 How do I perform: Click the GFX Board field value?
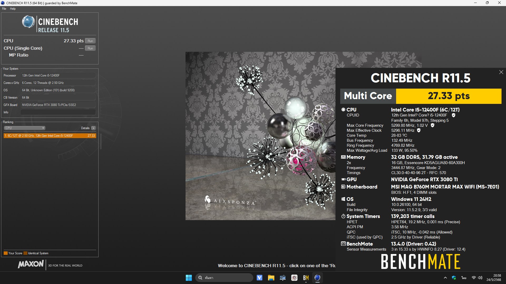tap(58, 105)
